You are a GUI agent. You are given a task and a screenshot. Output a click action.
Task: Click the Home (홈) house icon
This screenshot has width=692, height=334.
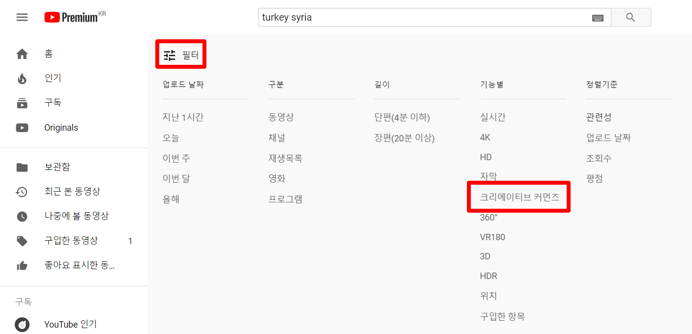point(22,54)
